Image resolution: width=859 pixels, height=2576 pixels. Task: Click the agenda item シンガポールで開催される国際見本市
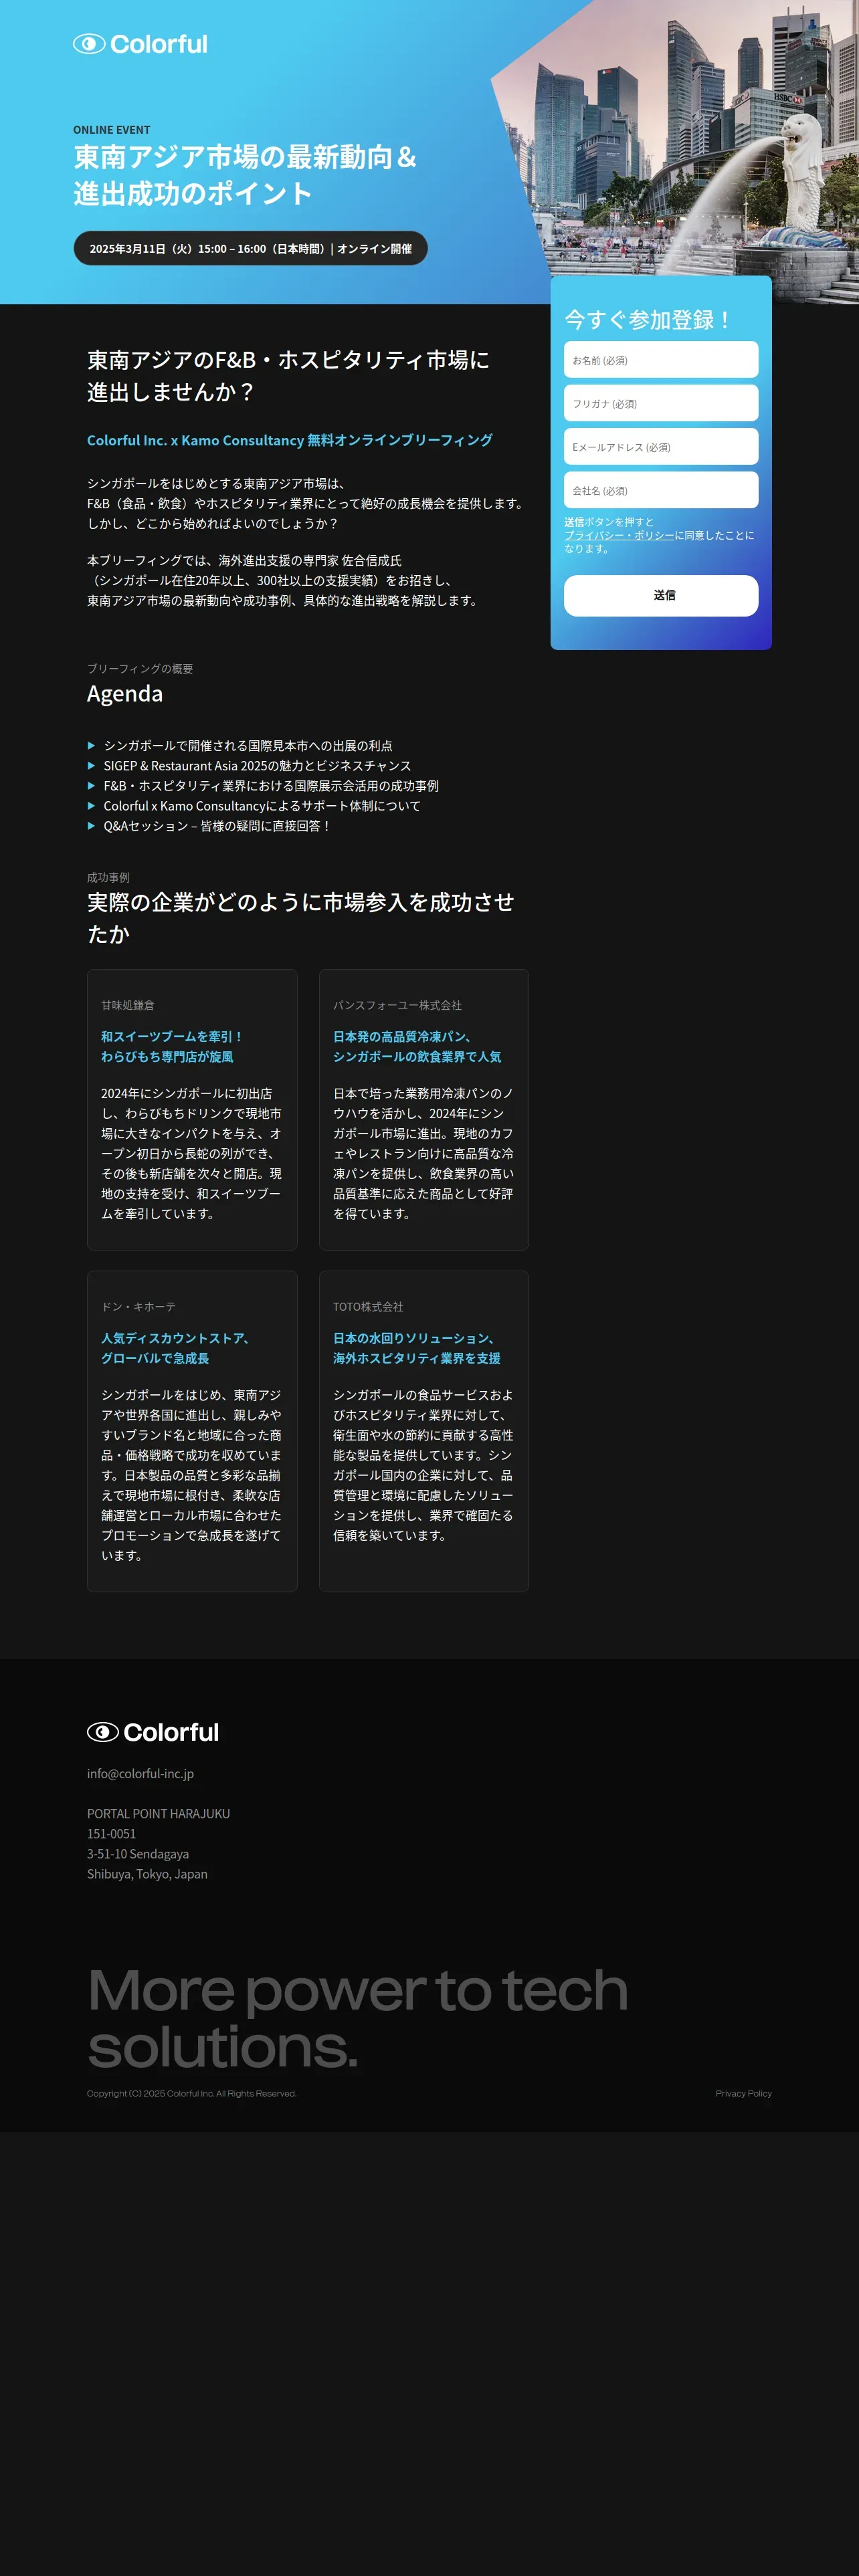247,746
